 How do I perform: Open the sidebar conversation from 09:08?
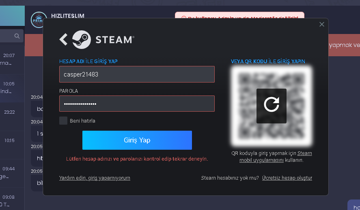tap(12, 199)
